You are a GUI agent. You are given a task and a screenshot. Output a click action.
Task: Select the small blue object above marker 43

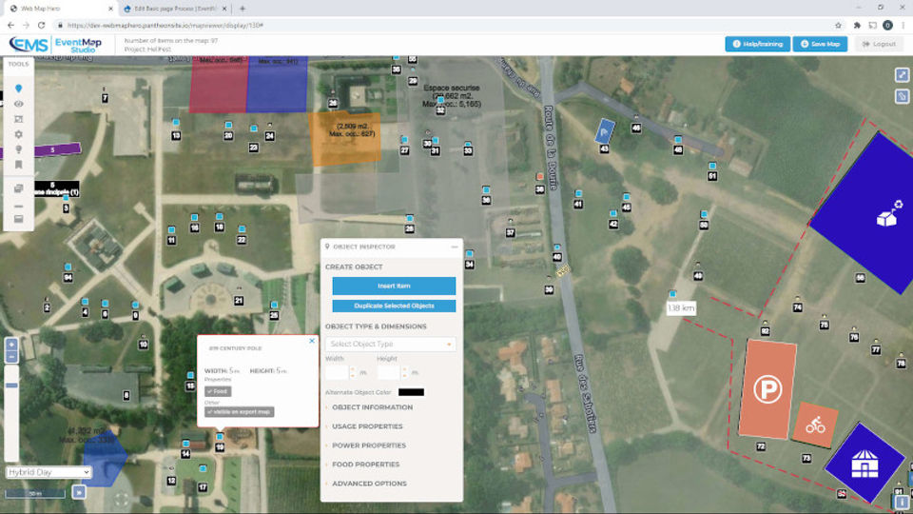click(605, 131)
